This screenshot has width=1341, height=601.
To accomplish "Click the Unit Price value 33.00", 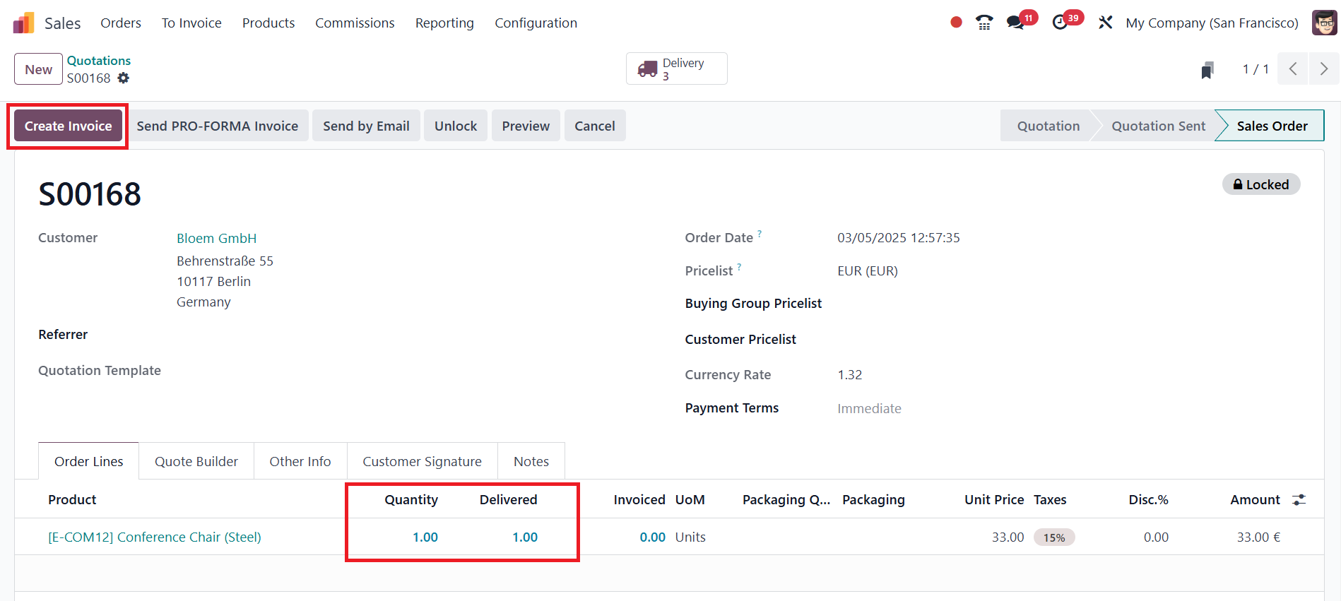I will [x=1008, y=537].
